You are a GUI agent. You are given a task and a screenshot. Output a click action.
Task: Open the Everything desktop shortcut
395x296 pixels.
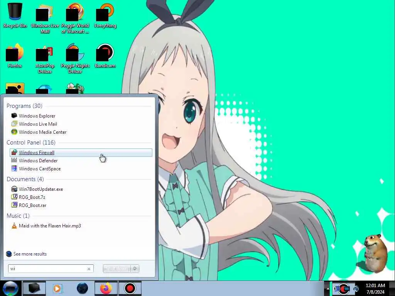click(x=105, y=15)
